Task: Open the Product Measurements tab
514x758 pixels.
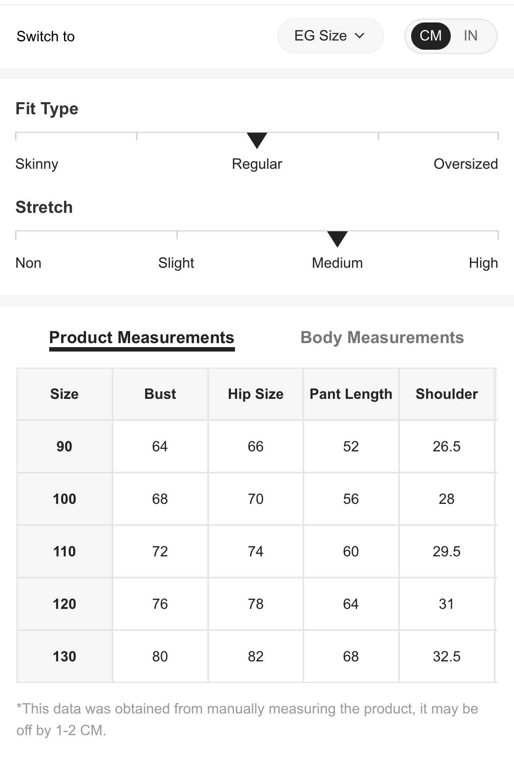Action: 142,338
